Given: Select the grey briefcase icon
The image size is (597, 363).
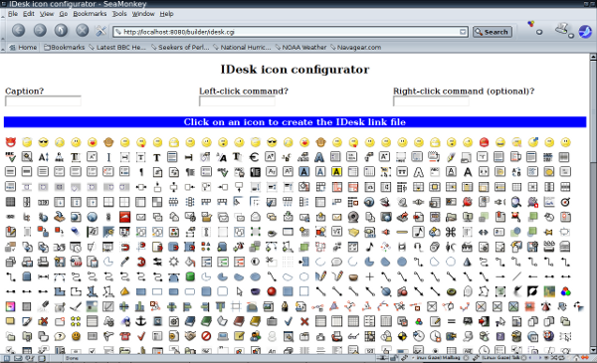Looking at the screenshot, I should [x=272, y=321].
